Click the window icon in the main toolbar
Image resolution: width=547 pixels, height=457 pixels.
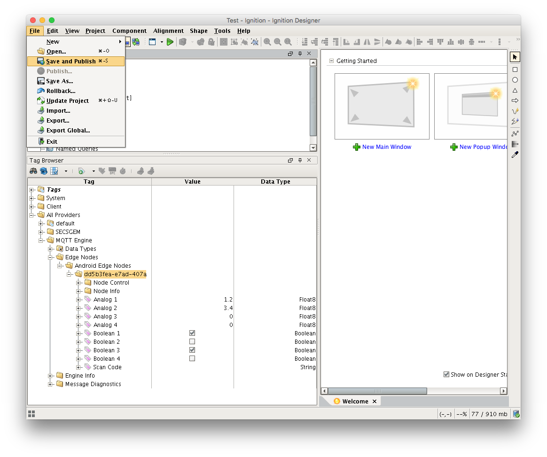pyautogui.click(x=152, y=42)
